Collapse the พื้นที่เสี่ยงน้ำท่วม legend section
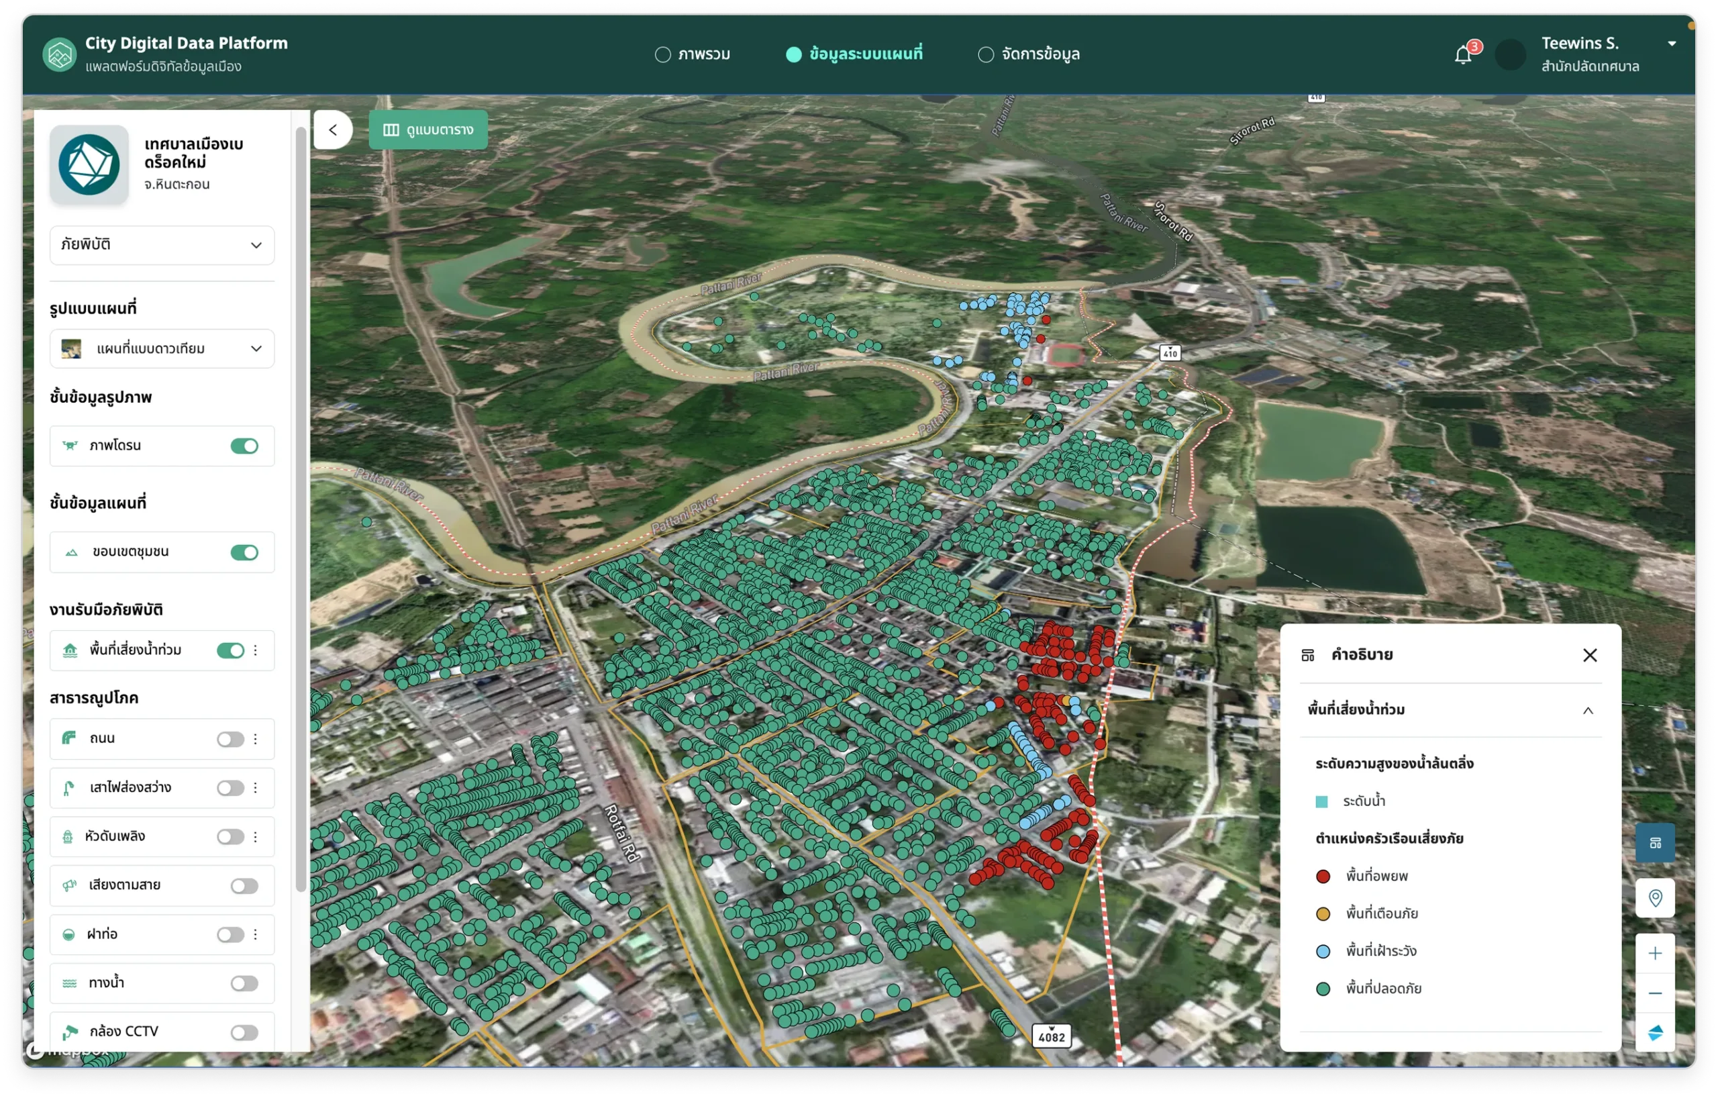1718x1098 pixels. [1587, 710]
